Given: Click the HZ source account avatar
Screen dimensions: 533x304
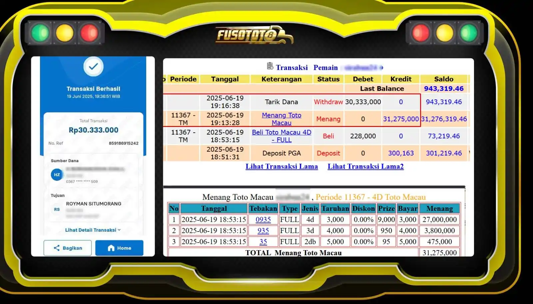Looking at the screenshot, I should pyautogui.click(x=57, y=175).
